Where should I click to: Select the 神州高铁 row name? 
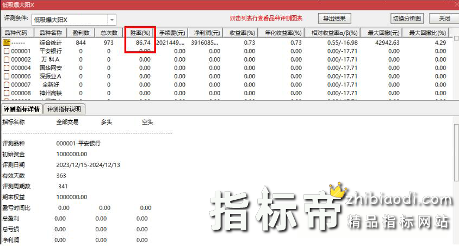point(51,93)
